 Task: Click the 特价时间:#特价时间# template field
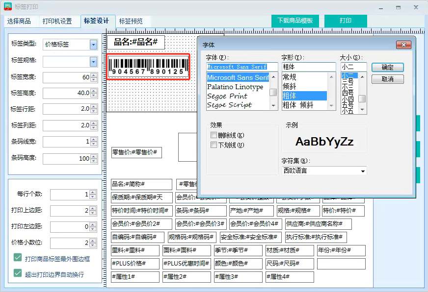pos(142,211)
